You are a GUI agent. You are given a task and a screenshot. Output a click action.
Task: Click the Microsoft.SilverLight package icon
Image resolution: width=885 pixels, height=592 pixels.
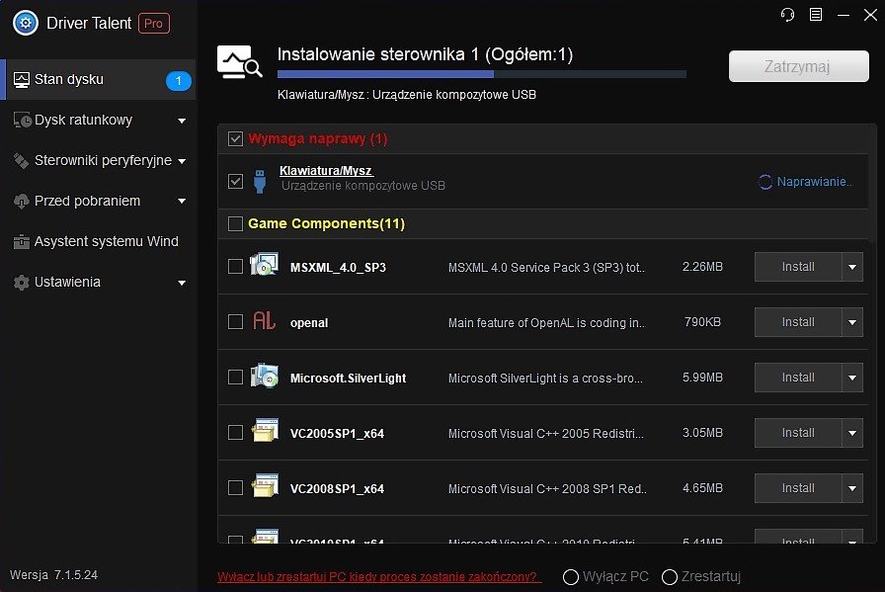264,376
